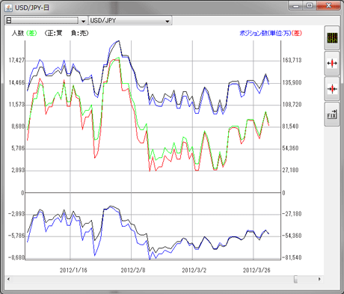Click the 163,713 right axis value
The image size is (344, 294).
click(292, 61)
